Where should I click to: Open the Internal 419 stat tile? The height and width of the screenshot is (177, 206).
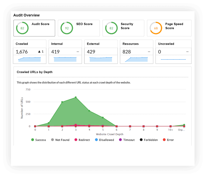point(65,52)
